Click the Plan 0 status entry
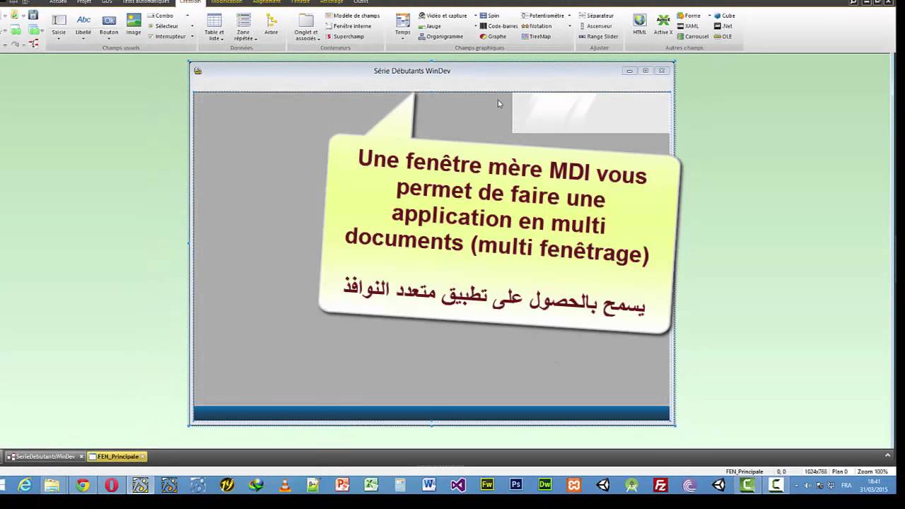Image resolution: width=905 pixels, height=509 pixels. click(x=840, y=472)
